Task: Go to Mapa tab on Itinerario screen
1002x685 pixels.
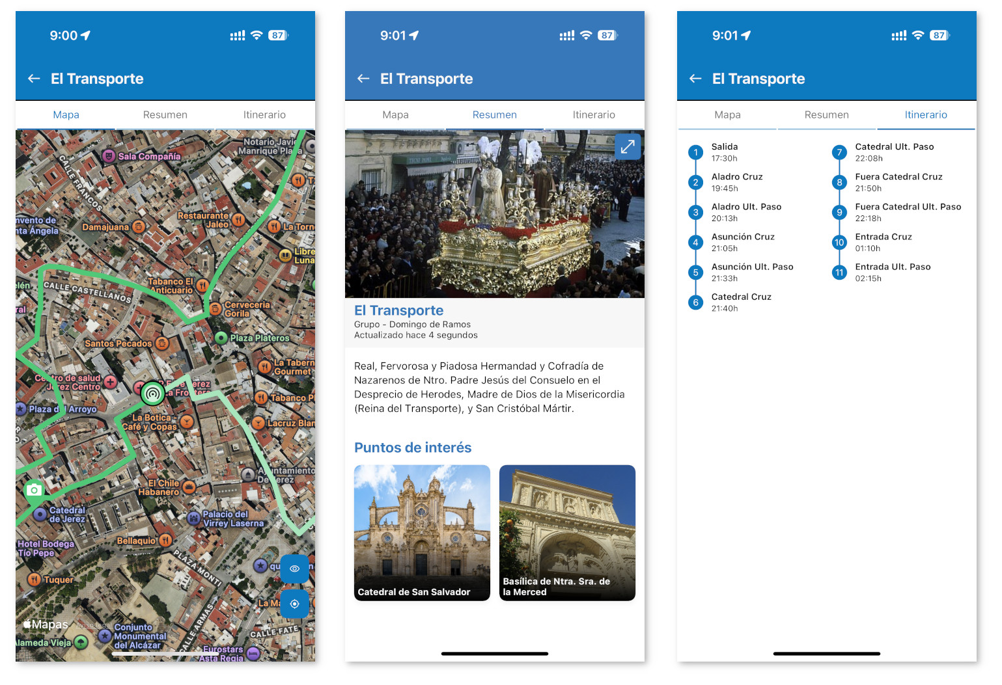Action: pyautogui.click(x=727, y=114)
